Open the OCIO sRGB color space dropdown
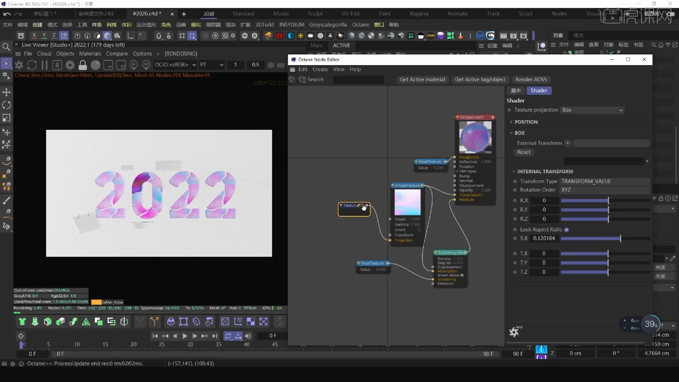679x382 pixels. tap(175, 65)
